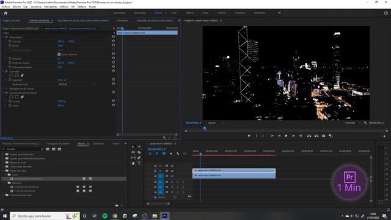Toggle Linked Selection in the timeline

pyautogui.click(x=164, y=153)
